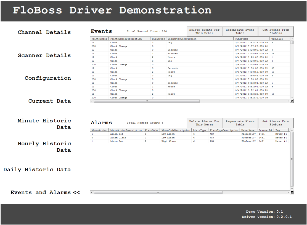Go to the Configuration page
Image resolution: width=307 pixels, height=225 pixels.
48,78
